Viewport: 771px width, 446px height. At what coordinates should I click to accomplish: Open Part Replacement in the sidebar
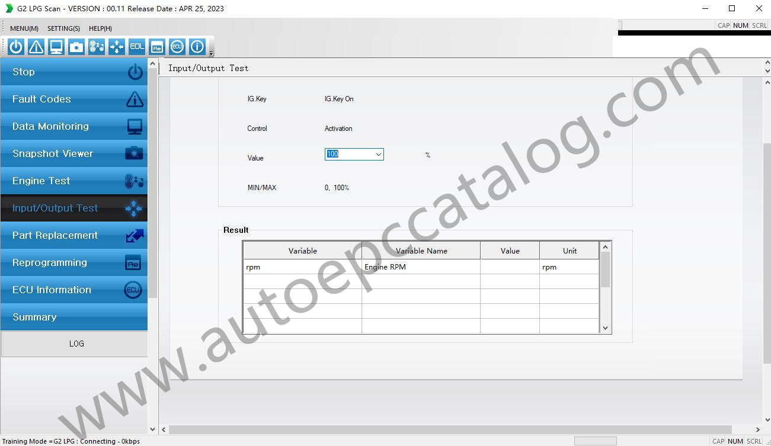(74, 235)
